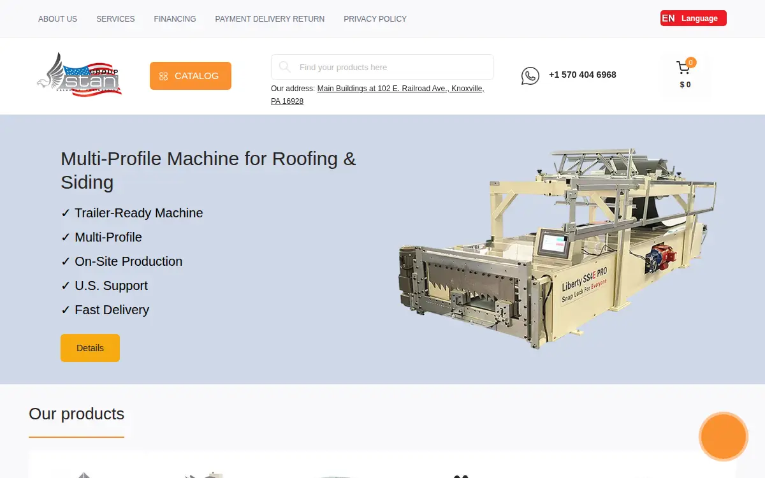Viewport: 765px width, 478px height.
Task: Open the ABOUT US page
Action: (57, 19)
